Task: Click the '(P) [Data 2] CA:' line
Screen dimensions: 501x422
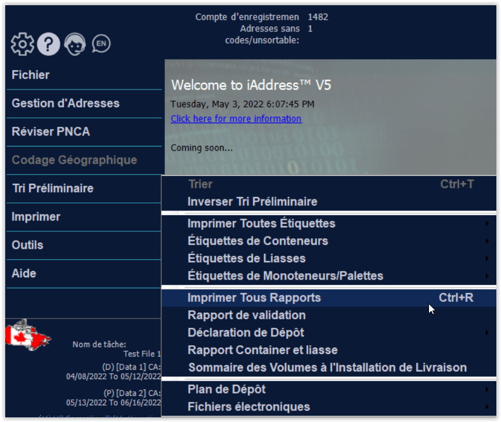Action: coord(132,393)
